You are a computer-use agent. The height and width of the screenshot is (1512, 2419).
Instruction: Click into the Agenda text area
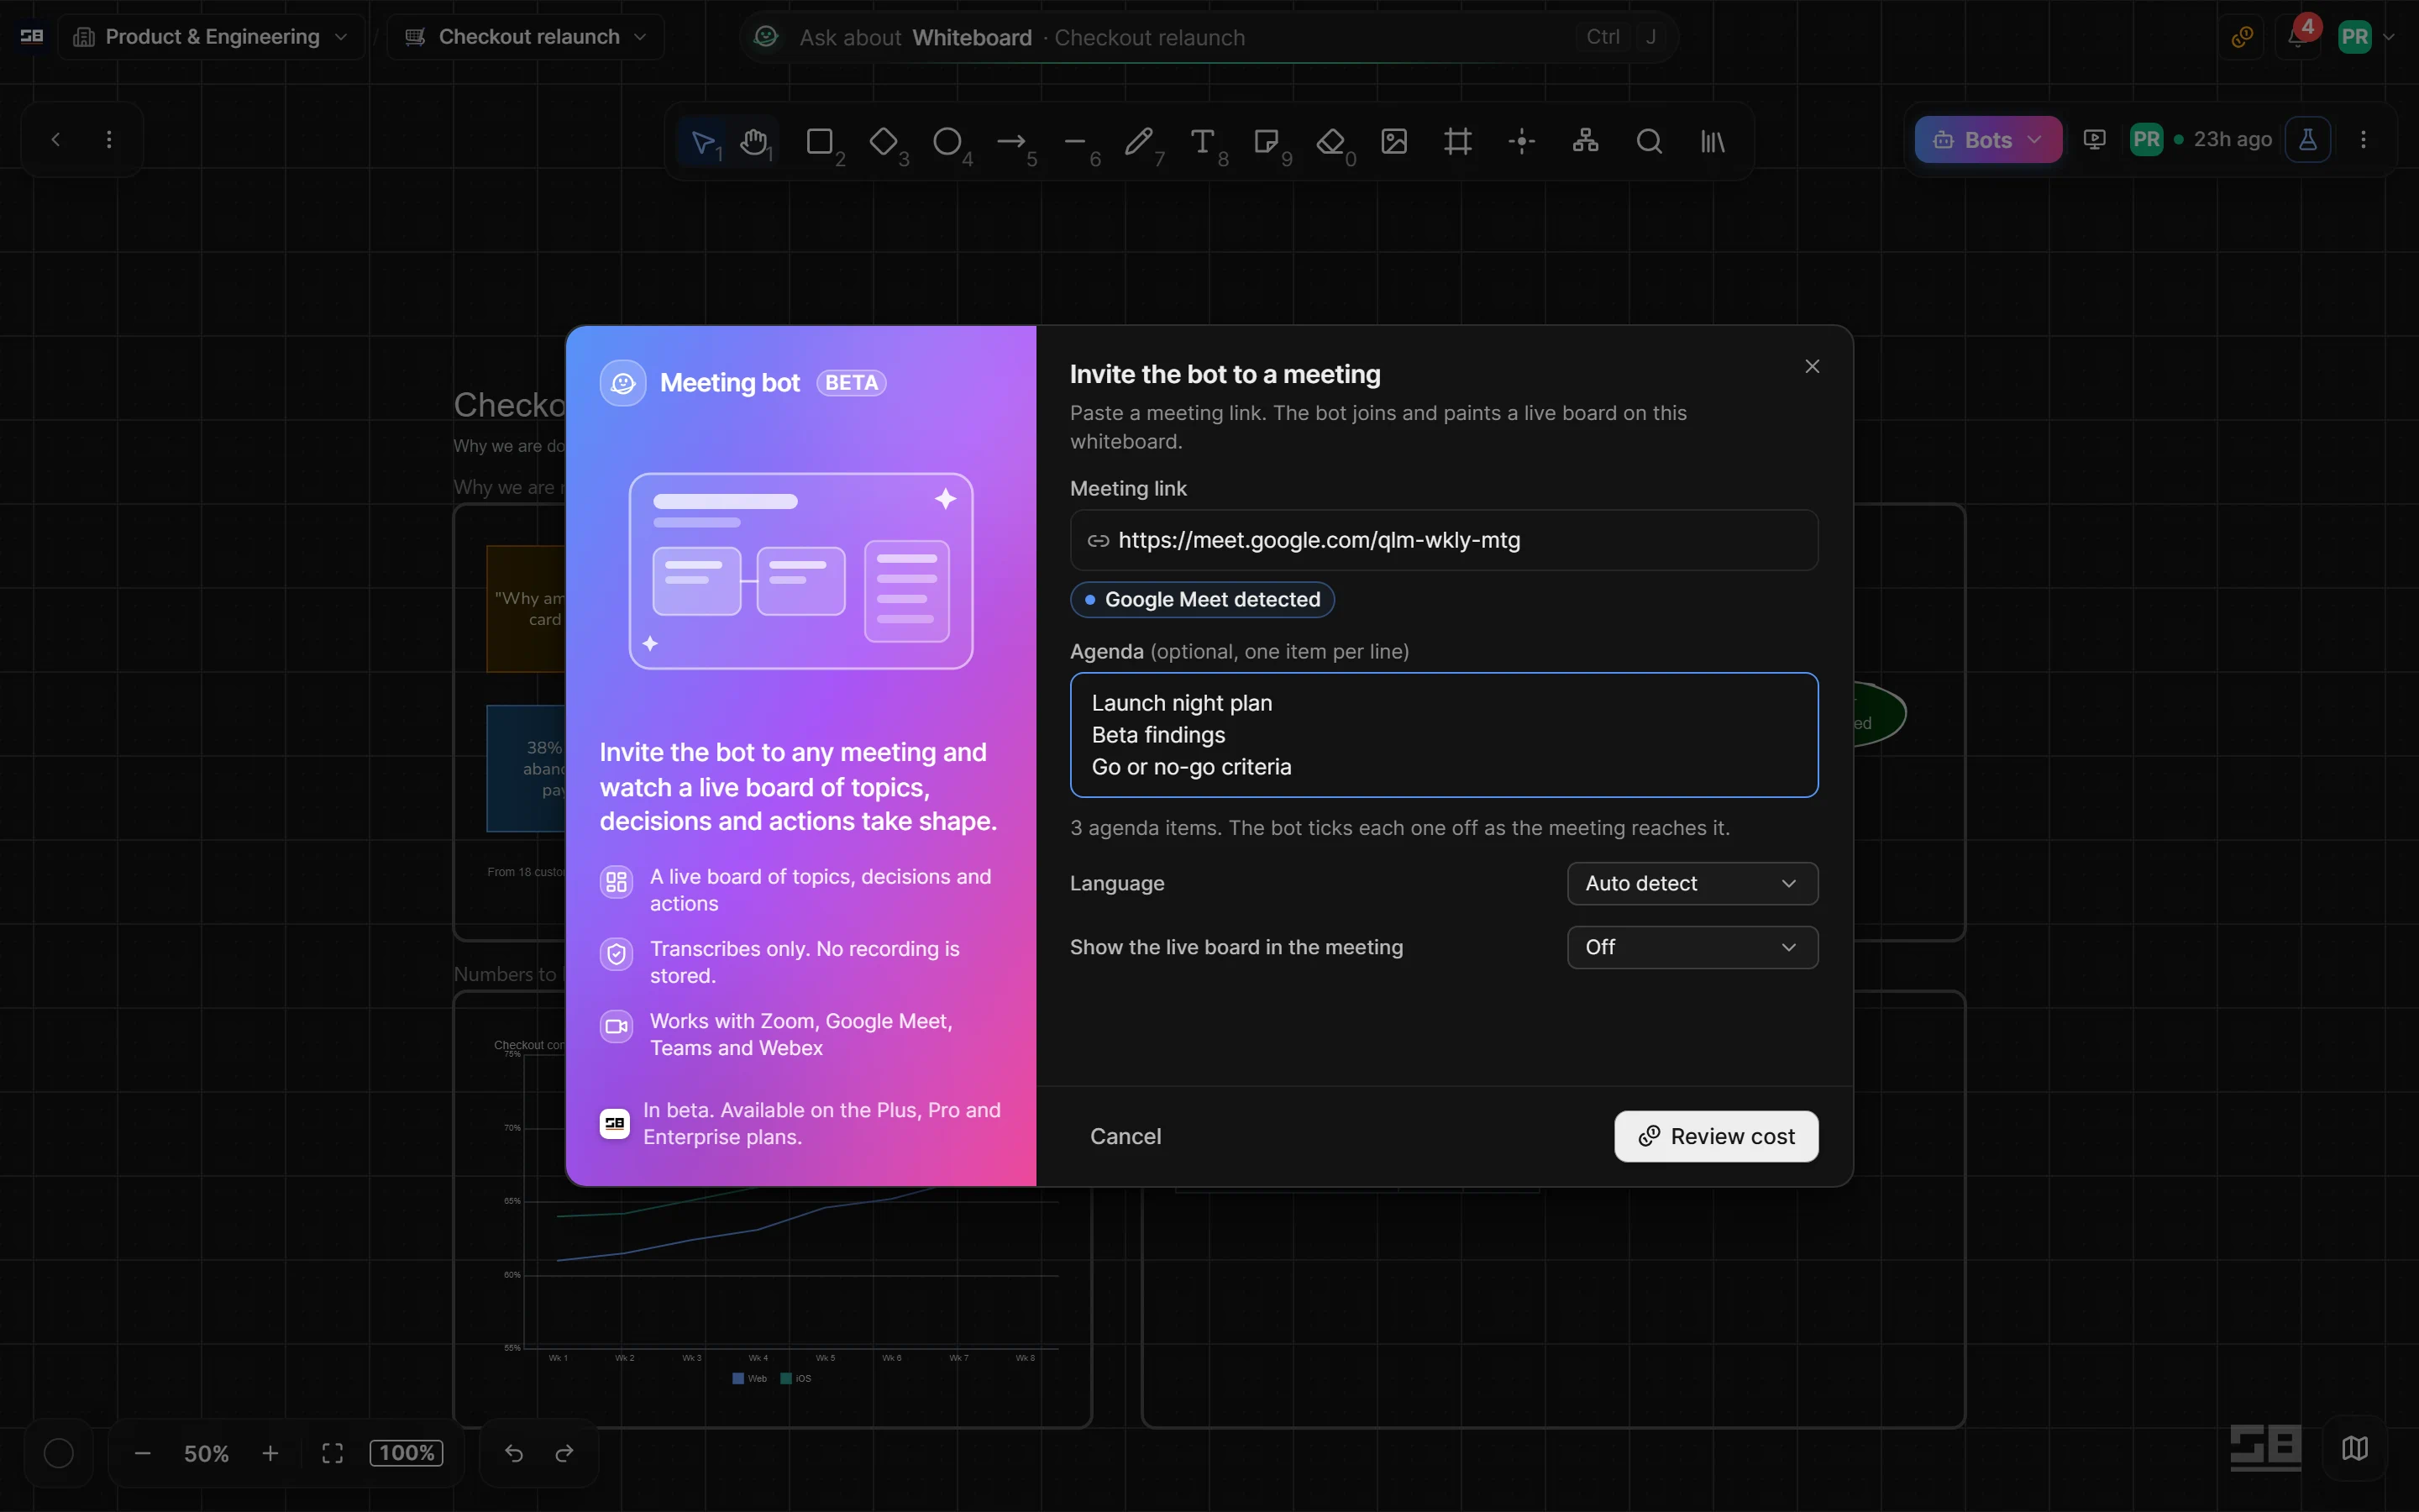coord(1443,735)
